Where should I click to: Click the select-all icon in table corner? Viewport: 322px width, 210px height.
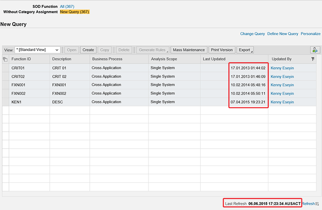pyautogui.click(x=5, y=59)
